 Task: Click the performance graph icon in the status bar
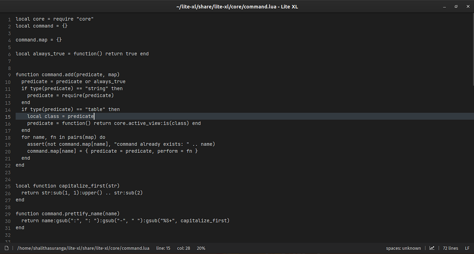[x=432, y=248]
